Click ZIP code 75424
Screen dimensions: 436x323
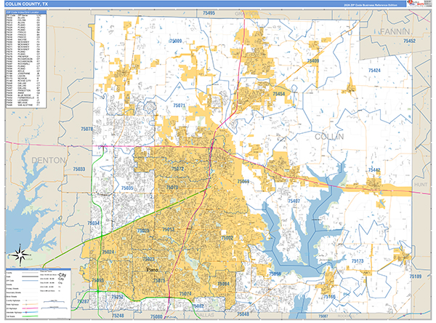point(374,71)
